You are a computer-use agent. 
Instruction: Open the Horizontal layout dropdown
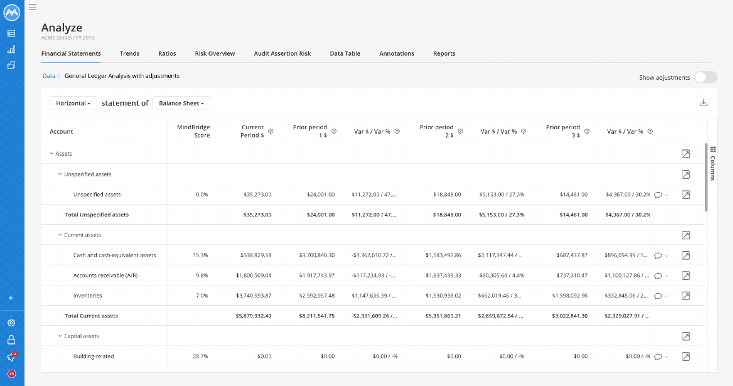74,103
